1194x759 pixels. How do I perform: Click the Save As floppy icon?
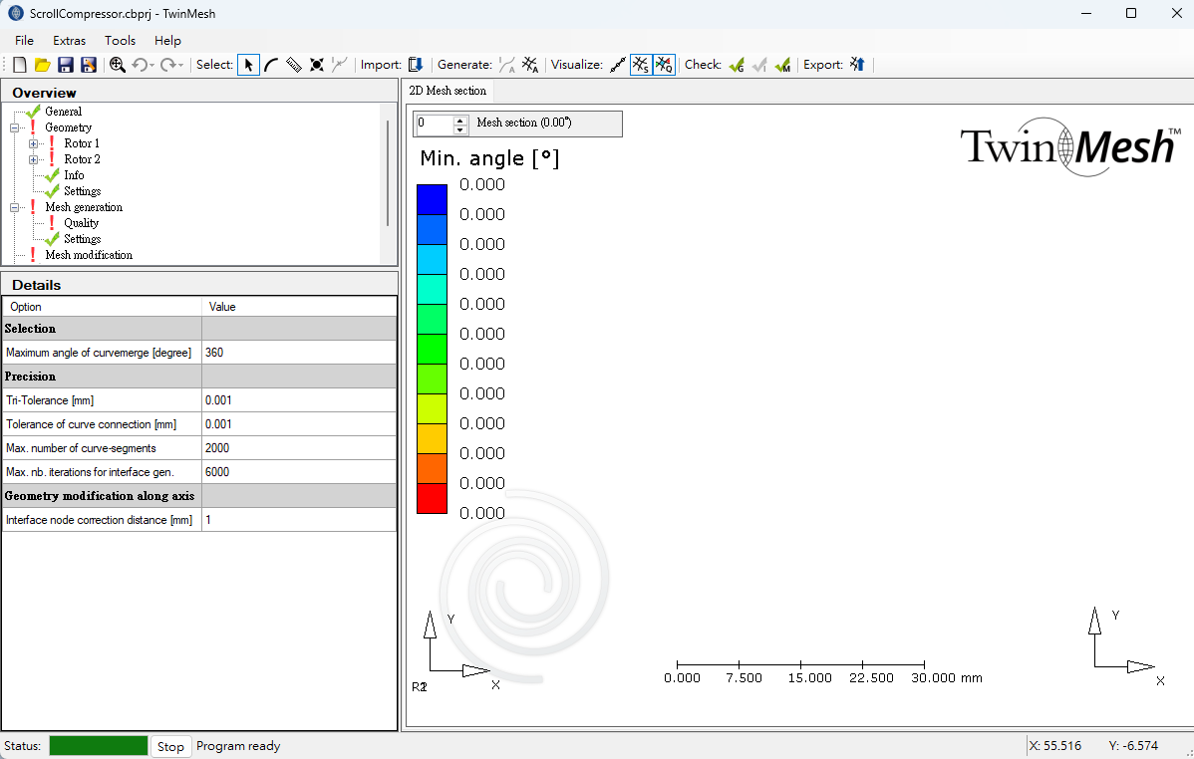[x=89, y=65]
